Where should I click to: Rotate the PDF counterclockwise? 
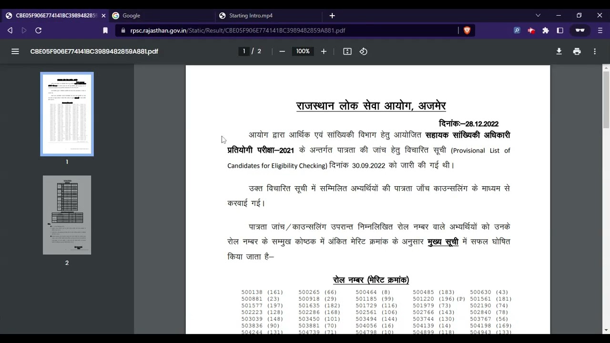pyautogui.click(x=364, y=51)
